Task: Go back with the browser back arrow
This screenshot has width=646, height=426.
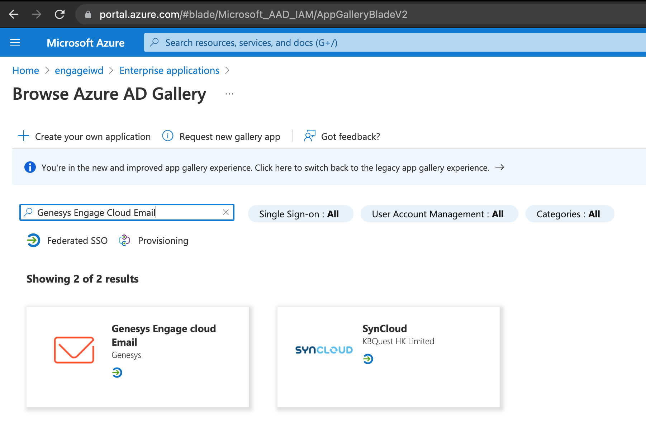Action: [x=14, y=14]
